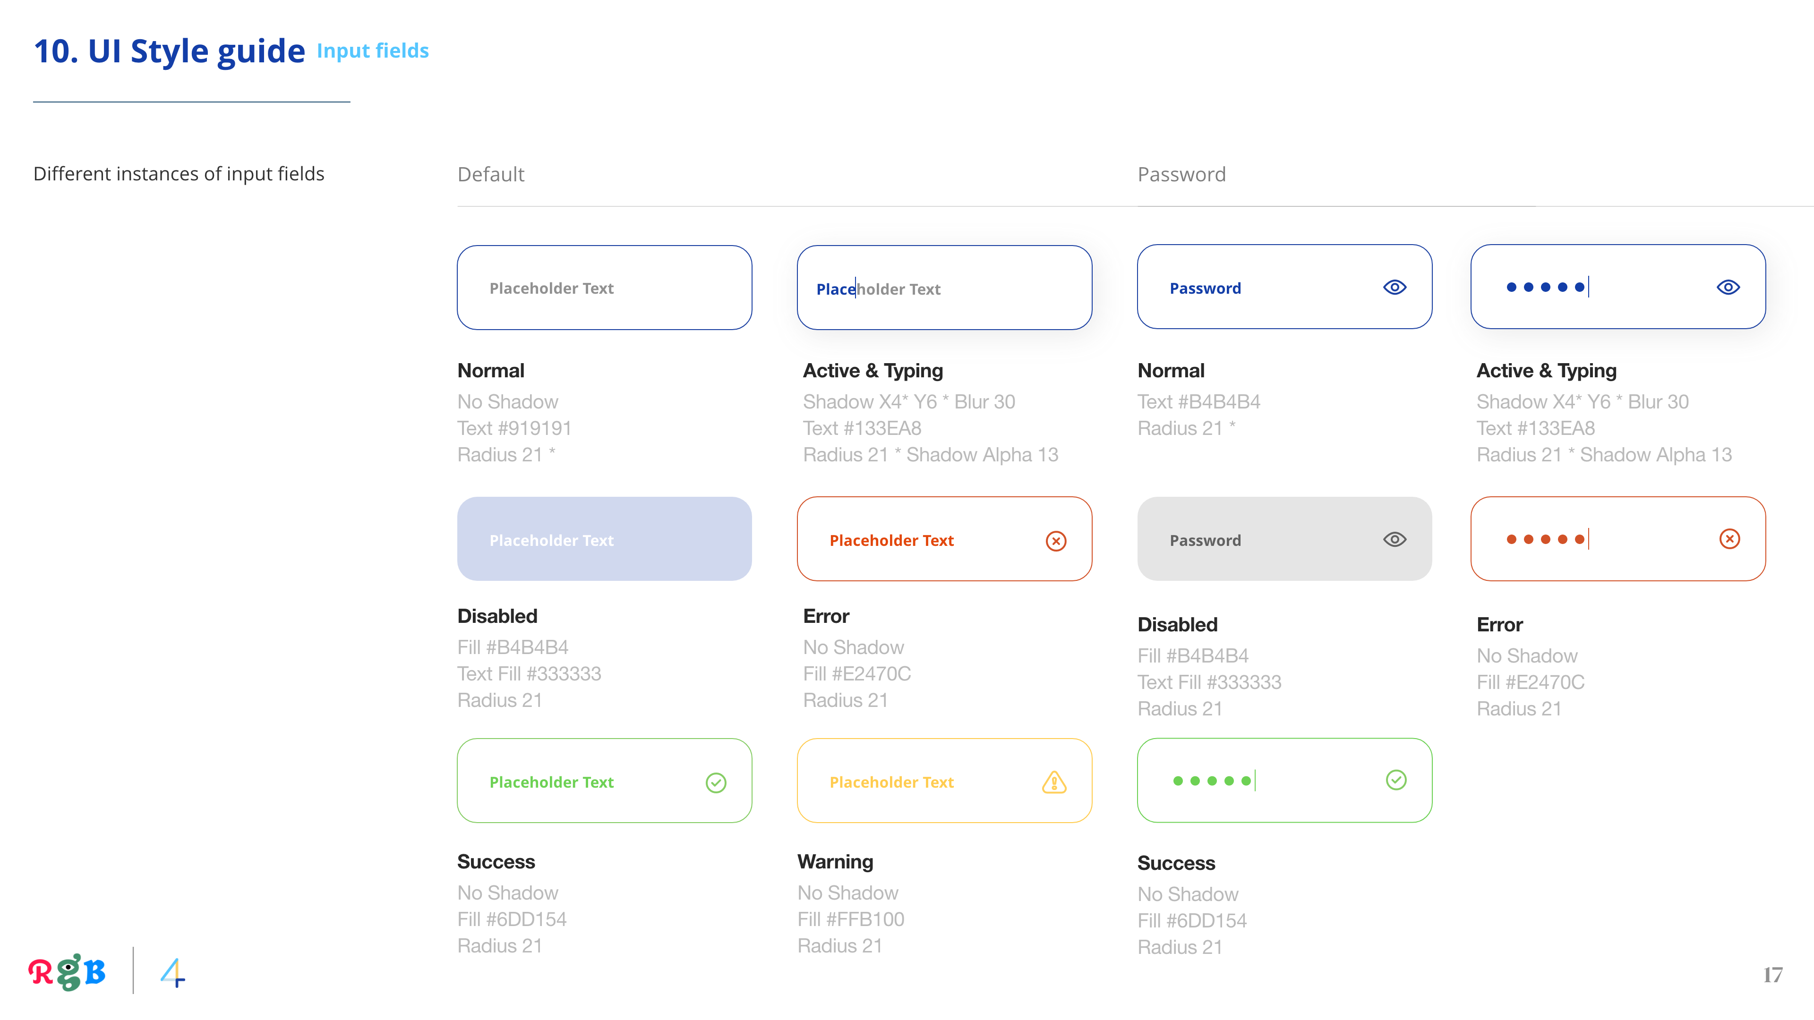Click red X icon in Placeholder Text error field
This screenshot has height=1020, width=1814.
click(x=1056, y=541)
